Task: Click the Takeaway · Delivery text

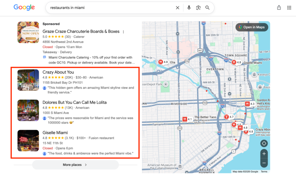Action: click(x=57, y=52)
